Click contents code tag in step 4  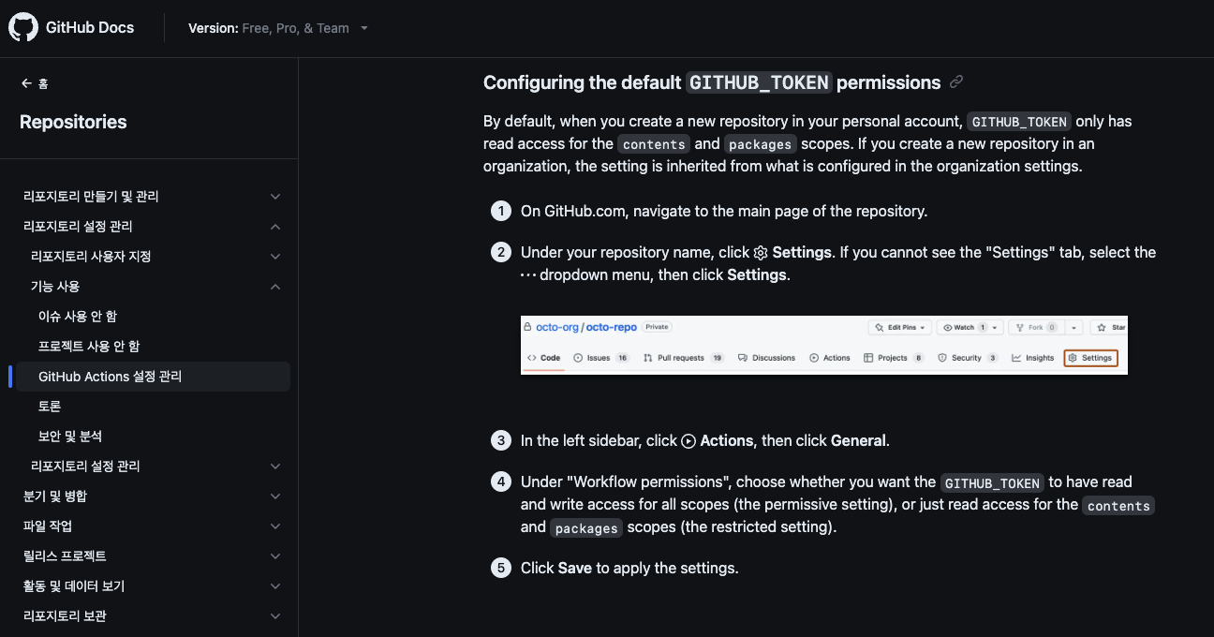click(x=1118, y=505)
